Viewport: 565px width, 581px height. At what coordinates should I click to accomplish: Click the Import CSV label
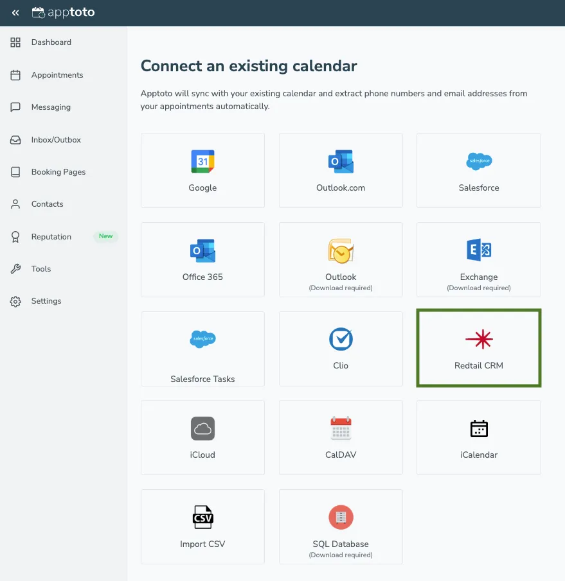click(x=202, y=544)
